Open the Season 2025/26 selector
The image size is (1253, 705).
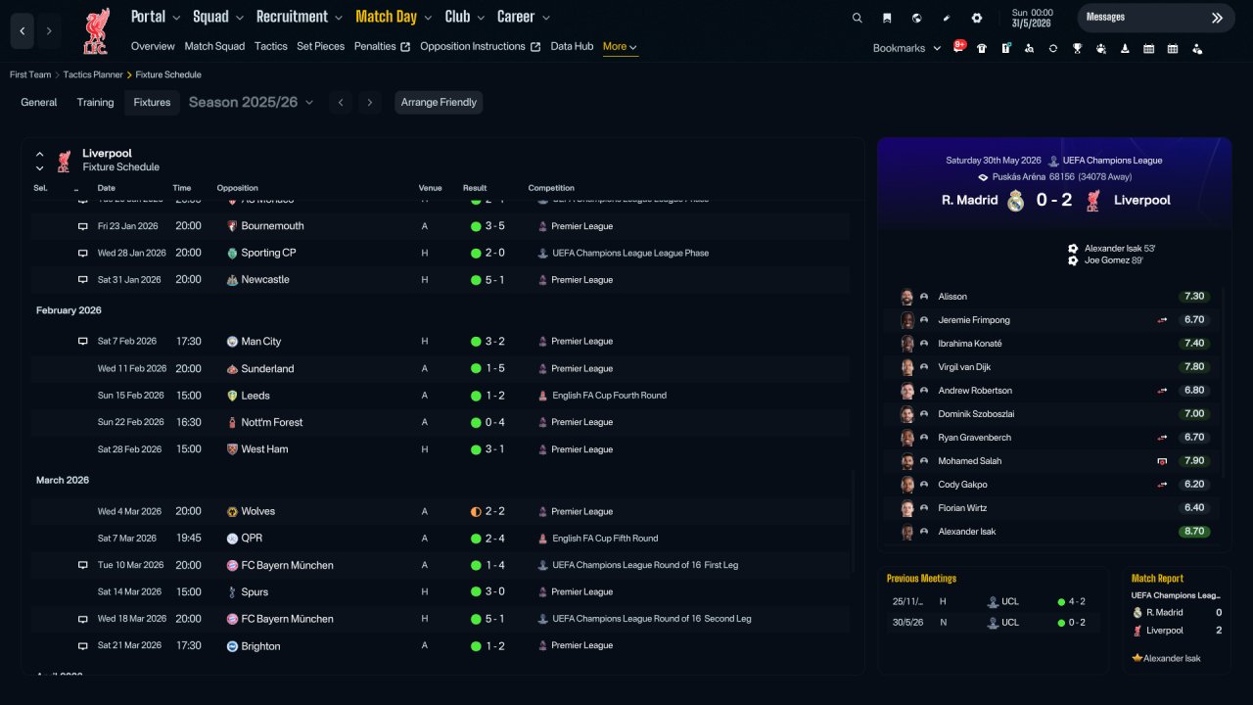click(x=251, y=102)
